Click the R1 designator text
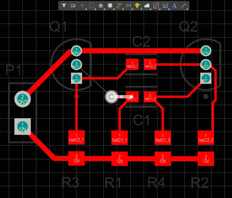Image resolution: width=232 pixels, height=198 pixels. [113, 183]
